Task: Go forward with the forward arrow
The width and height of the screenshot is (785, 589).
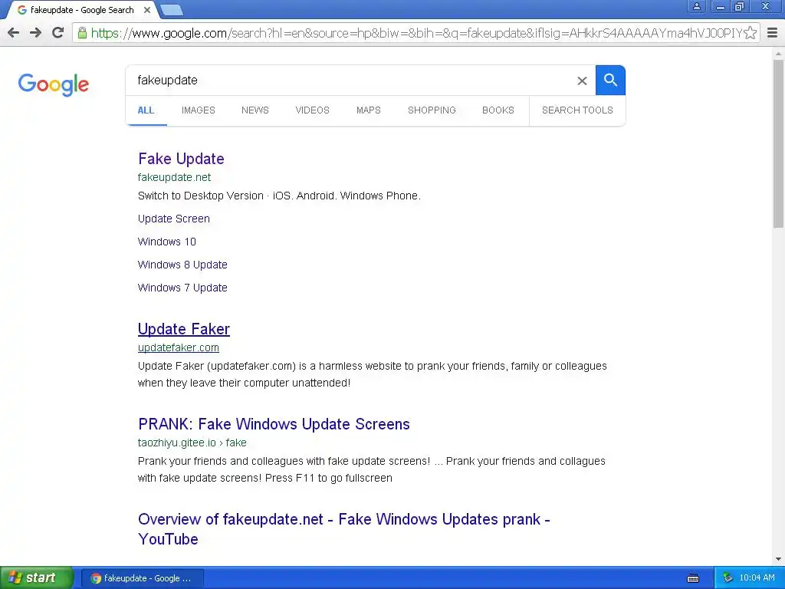Action: click(35, 33)
